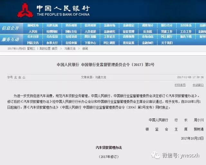Screen dimensions: 206x165
Task: Go to 音频视频 section
Action: pyautogui.click(x=128, y=37)
